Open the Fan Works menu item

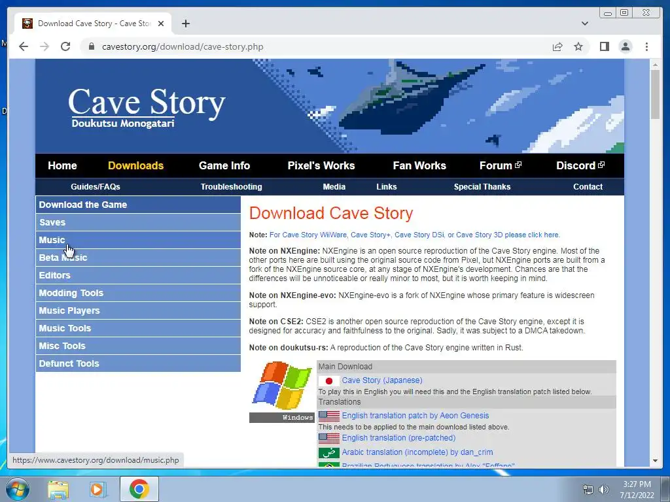[419, 165]
